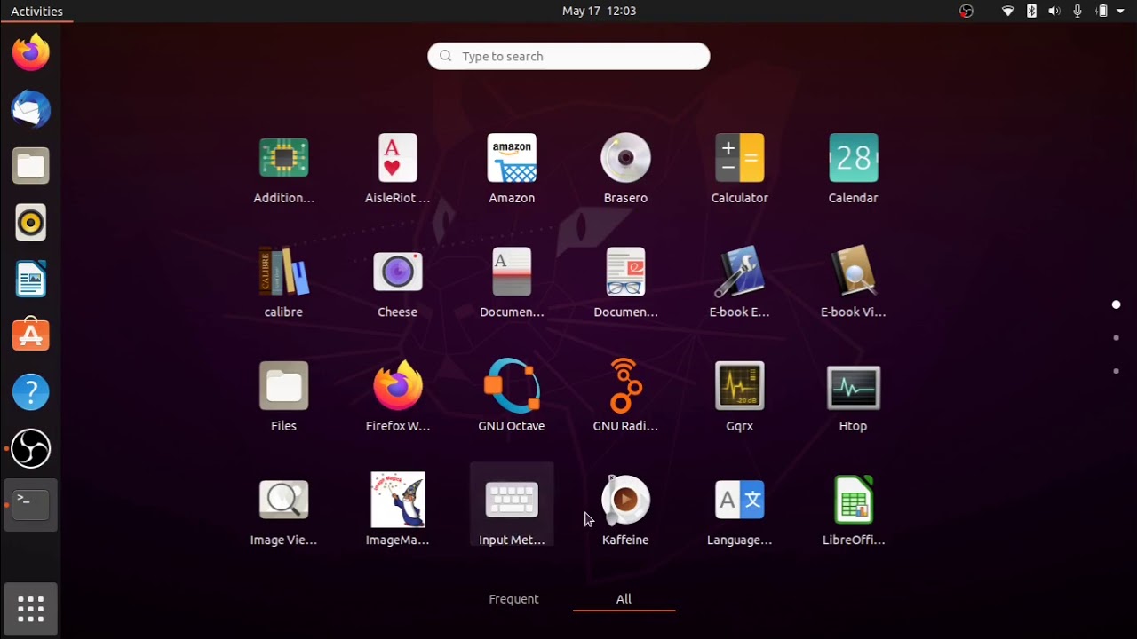Switch to Terminal in the dock
The height and width of the screenshot is (639, 1137).
(31, 505)
